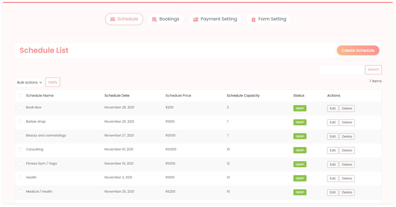Select the Book Now row checkbox

pyautogui.click(x=20, y=108)
